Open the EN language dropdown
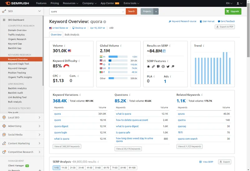The image size is (250, 171). coord(229,3)
